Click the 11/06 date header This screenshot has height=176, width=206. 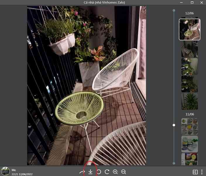click(x=190, y=114)
